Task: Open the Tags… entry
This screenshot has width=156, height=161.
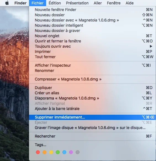Action: pos(92,145)
